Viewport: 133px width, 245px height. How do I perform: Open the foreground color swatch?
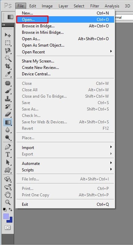tap(6, 216)
